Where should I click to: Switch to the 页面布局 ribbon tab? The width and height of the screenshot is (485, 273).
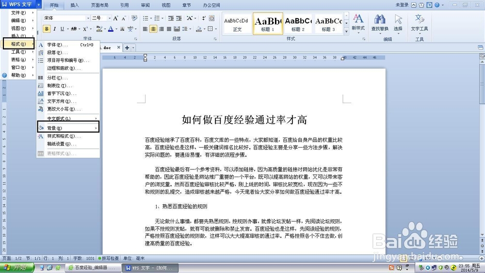coord(99,5)
